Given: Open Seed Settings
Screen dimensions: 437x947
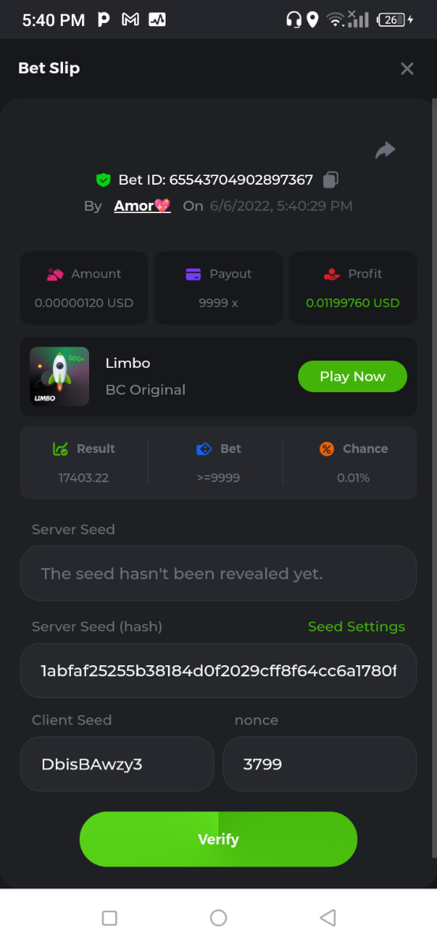Looking at the screenshot, I should tap(357, 627).
